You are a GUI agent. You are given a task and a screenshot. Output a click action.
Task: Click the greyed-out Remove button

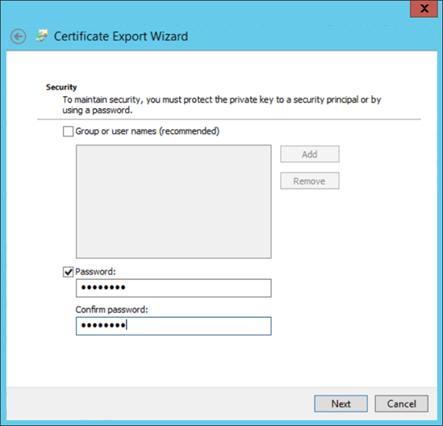(x=310, y=181)
